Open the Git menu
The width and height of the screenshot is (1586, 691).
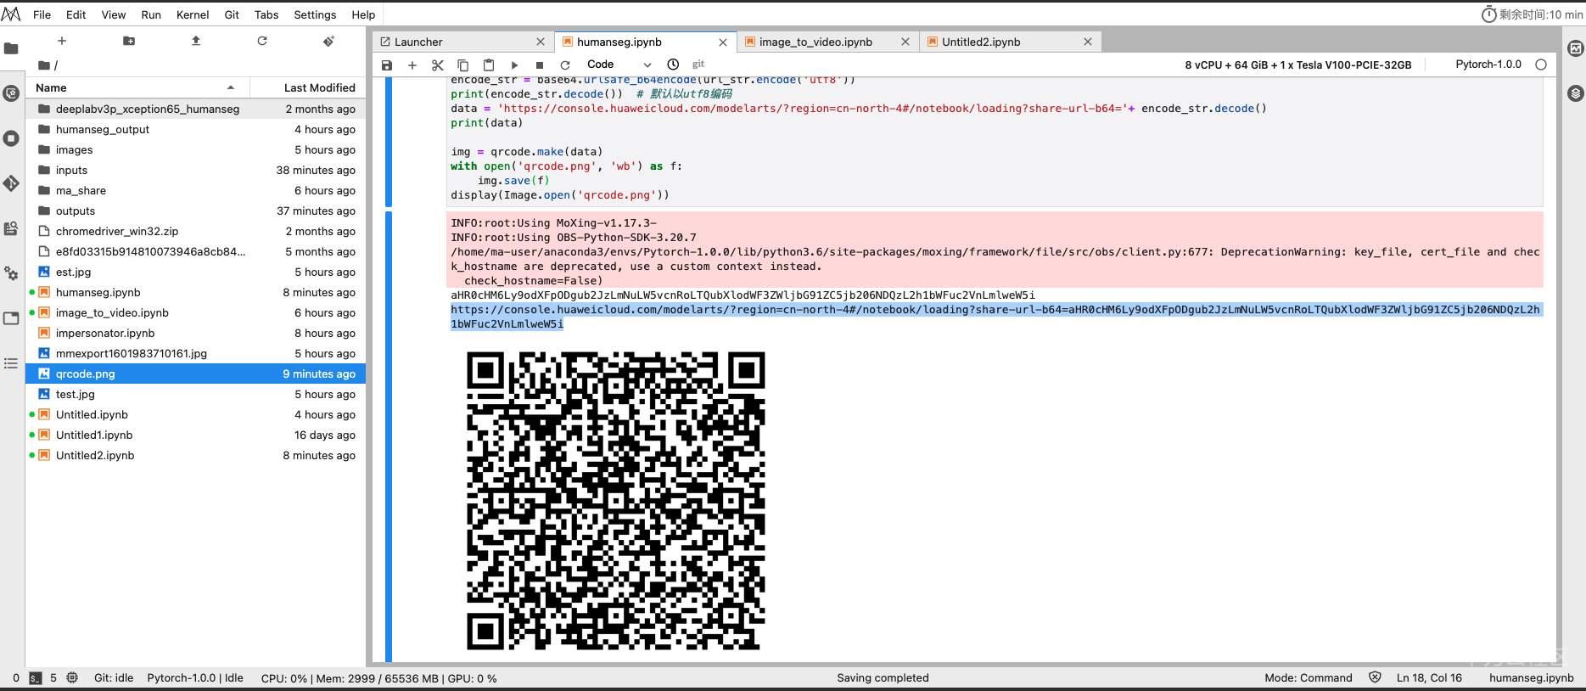pyautogui.click(x=232, y=14)
